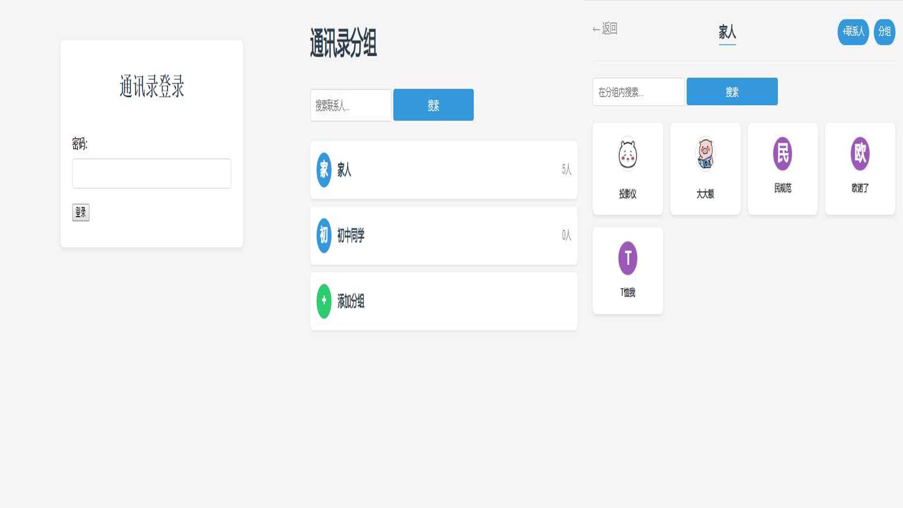903x508 pixels.
Task: Open the 初中同学 group entry
Action: (x=444, y=237)
